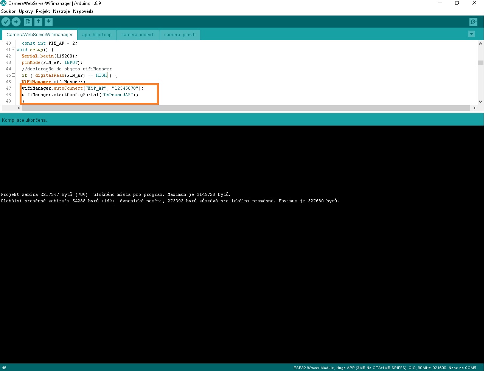Viewport: 491px width, 371px height.
Task: Click the Verify (checkmark) compile button
Action: 6,22
